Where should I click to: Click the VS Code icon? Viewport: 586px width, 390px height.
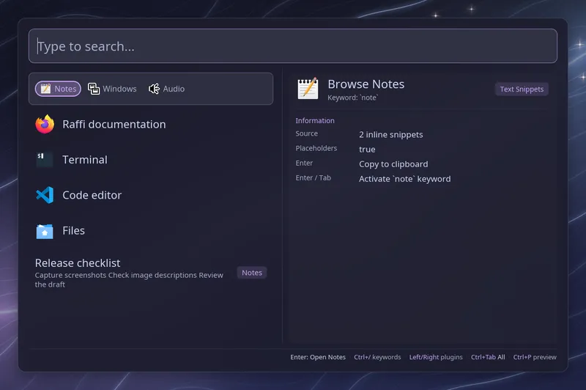coord(45,195)
